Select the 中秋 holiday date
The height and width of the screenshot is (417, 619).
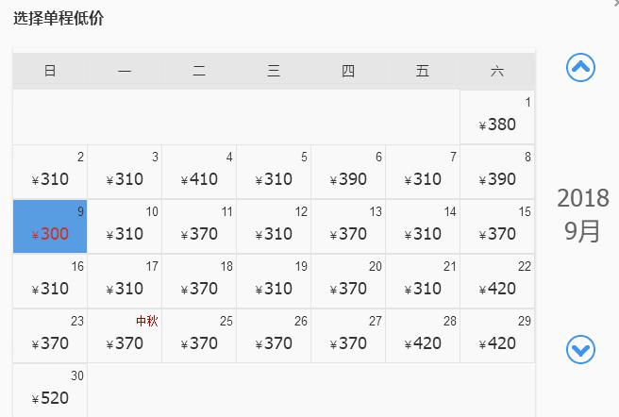125,336
